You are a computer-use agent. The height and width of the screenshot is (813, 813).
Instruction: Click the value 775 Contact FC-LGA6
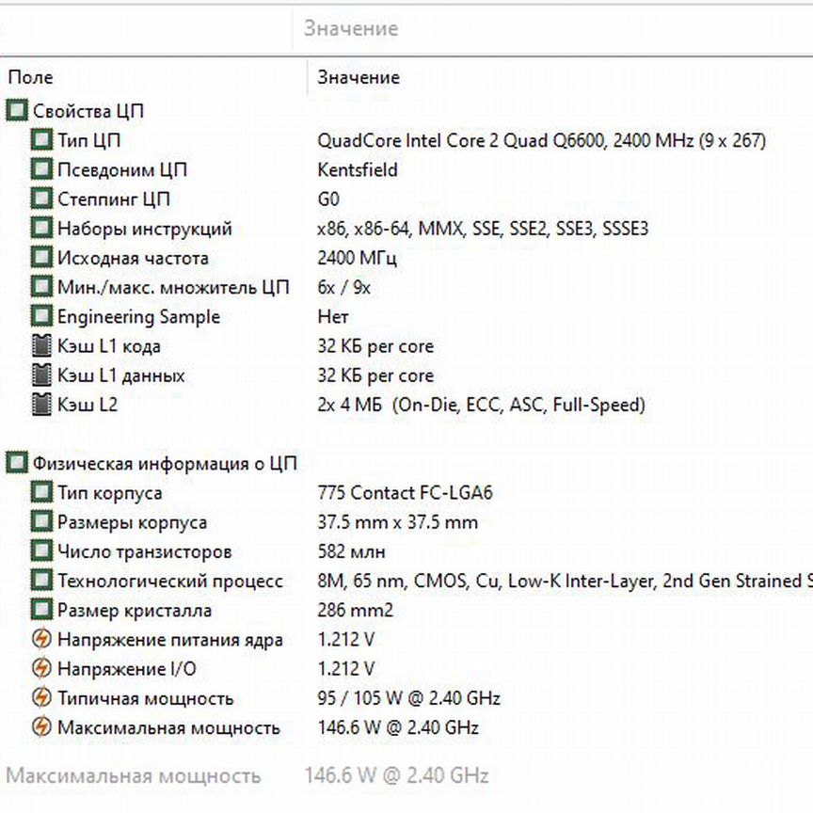(406, 493)
